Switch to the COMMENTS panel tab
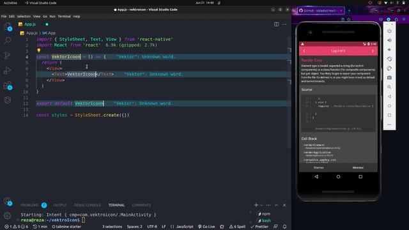The width and height of the screenshot is (409, 230). click(x=141, y=205)
